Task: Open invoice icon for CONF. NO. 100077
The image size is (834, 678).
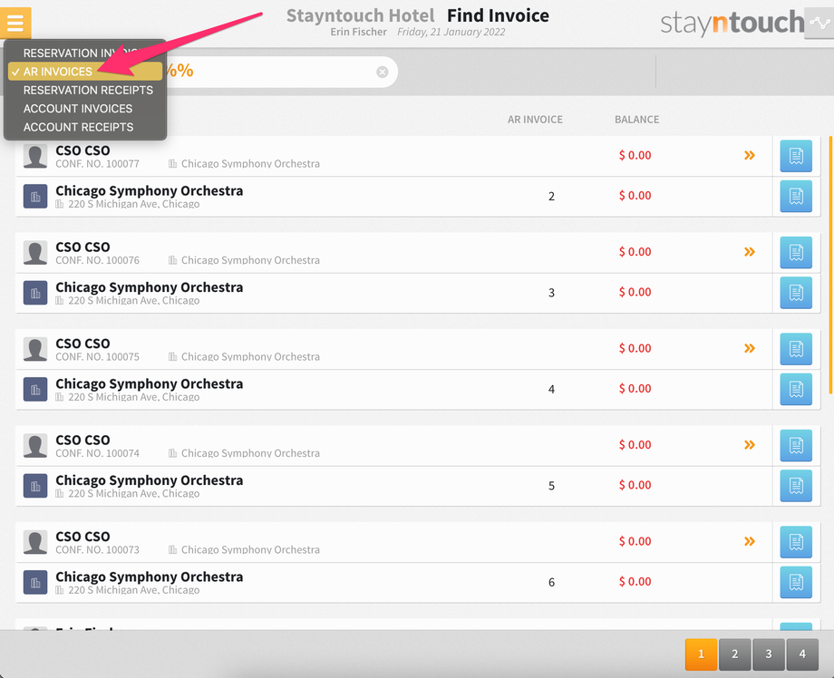Action: click(x=796, y=156)
